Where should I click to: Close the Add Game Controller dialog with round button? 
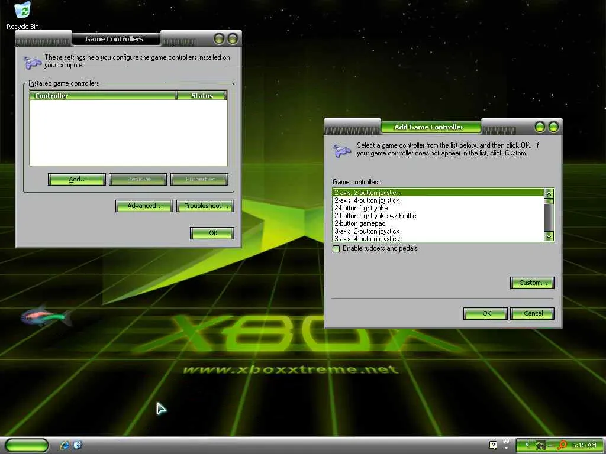coord(553,127)
